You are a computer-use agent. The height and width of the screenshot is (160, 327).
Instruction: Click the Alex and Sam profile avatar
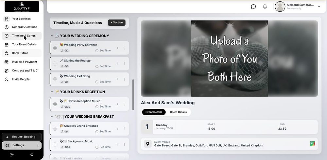(280, 7)
